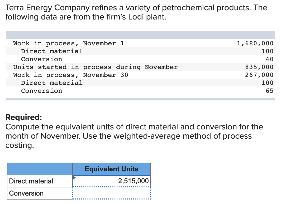Click the value 267,000
The height and width of the screenshot is (204, 286).
tap(259, 75)
